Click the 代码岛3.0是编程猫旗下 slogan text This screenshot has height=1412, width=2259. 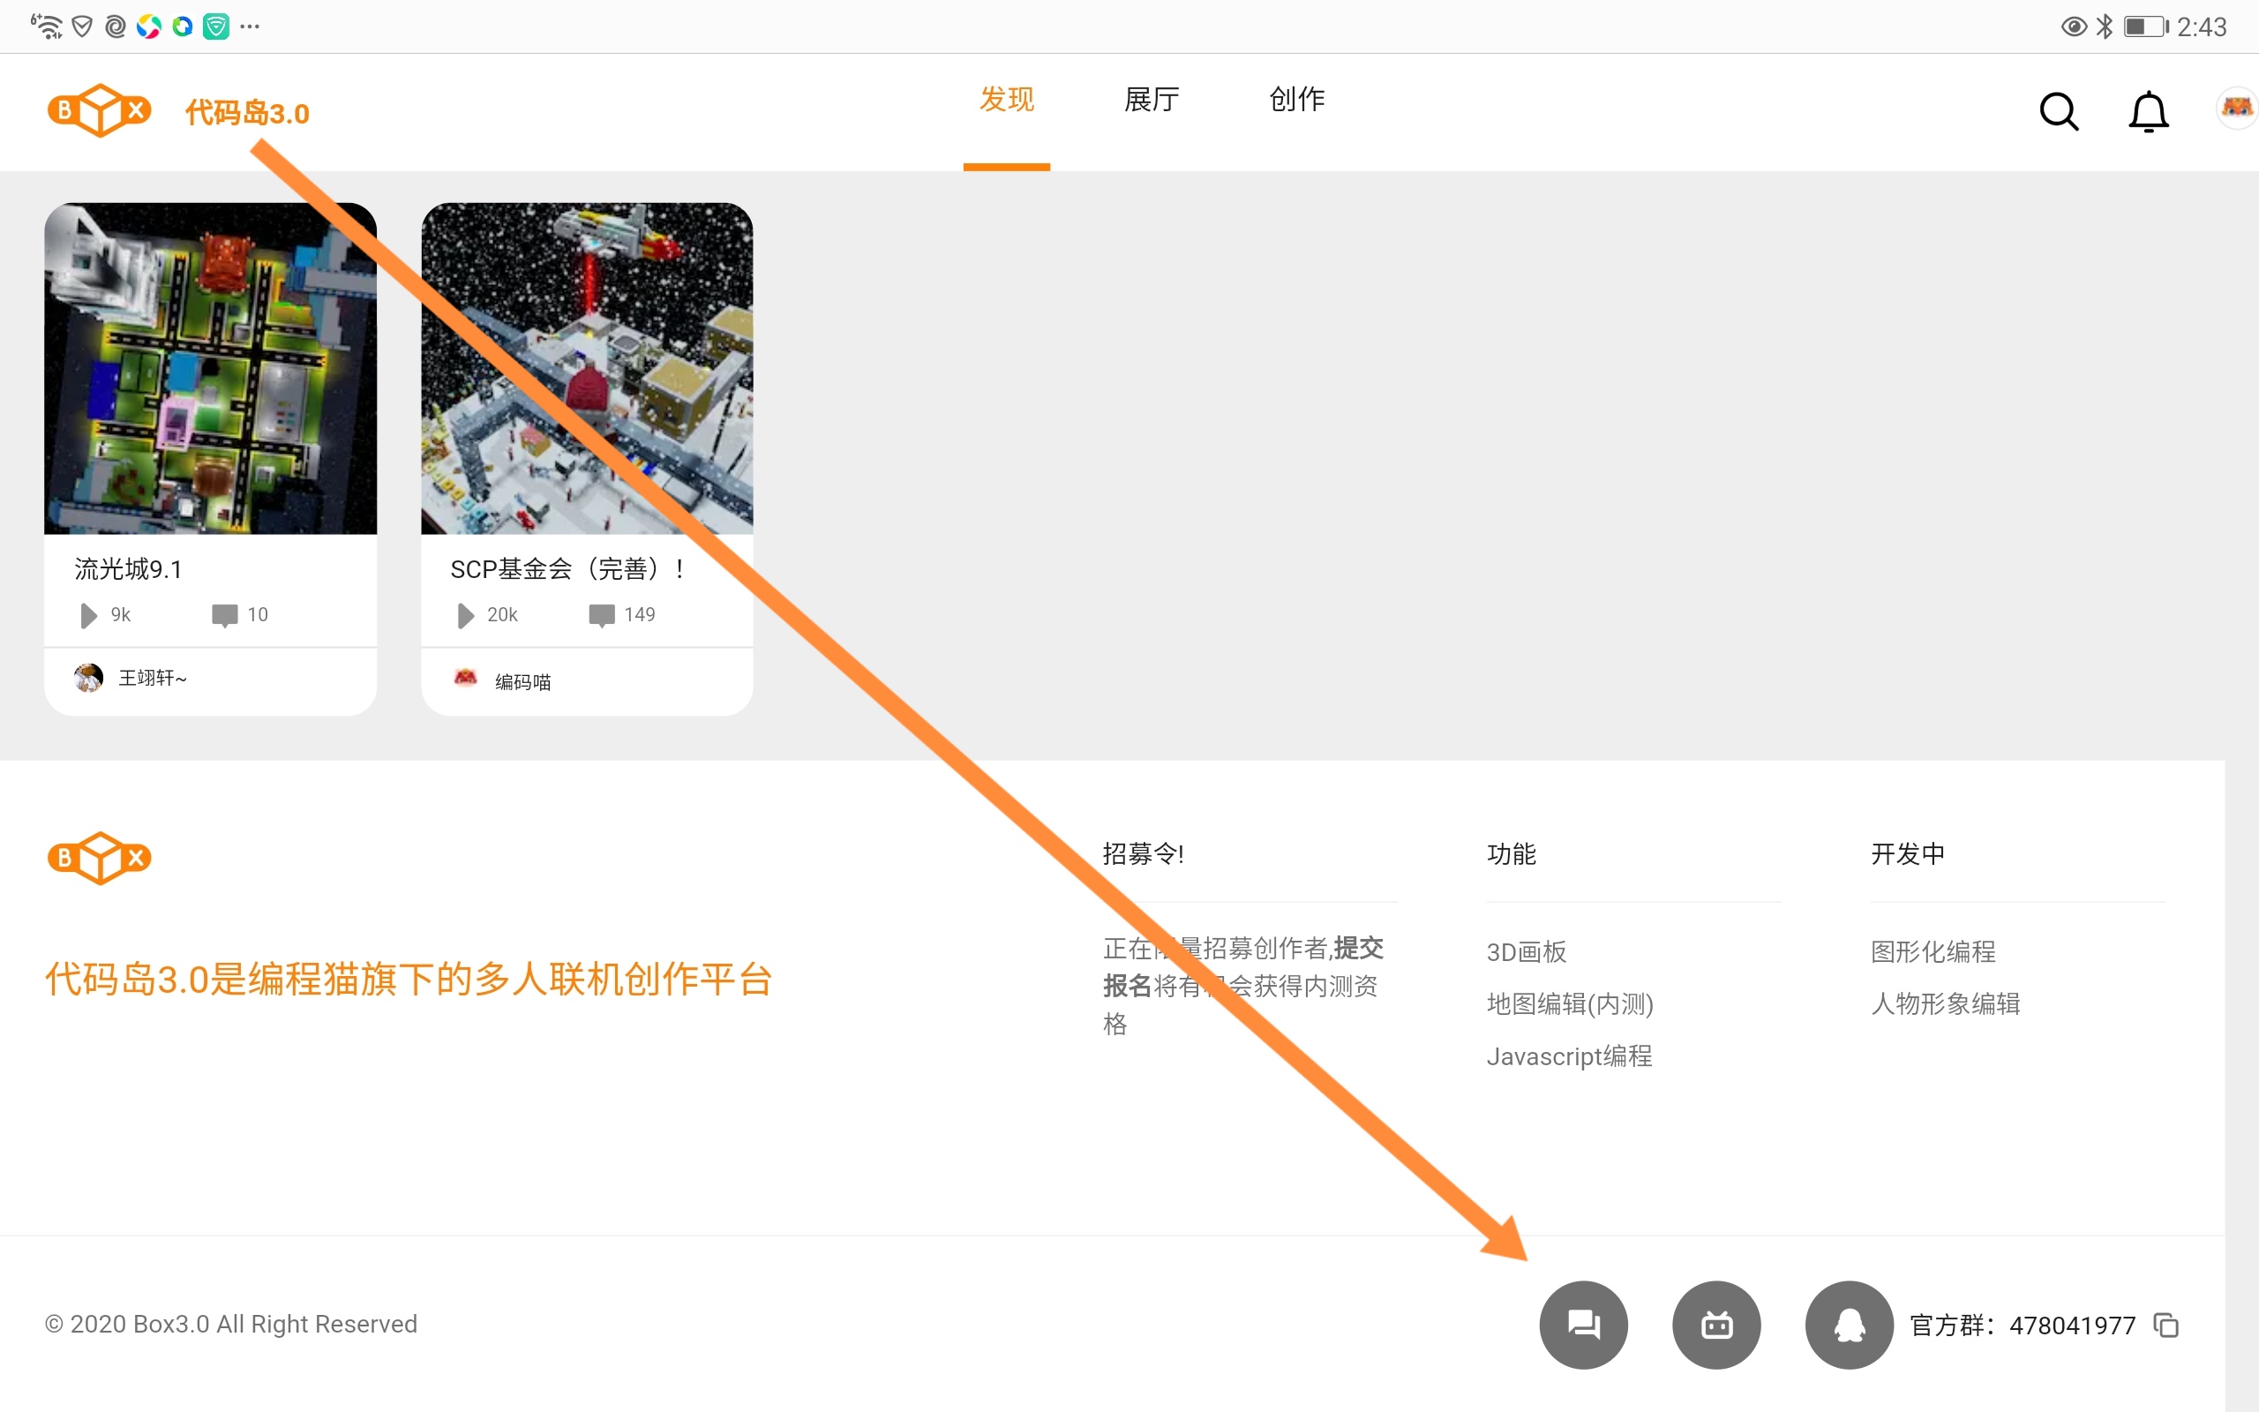click(409, 980)
